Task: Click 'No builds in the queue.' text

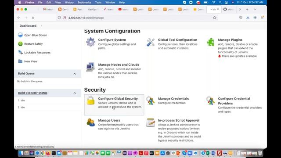Action: pyautogui.click(x=30, y=81)
